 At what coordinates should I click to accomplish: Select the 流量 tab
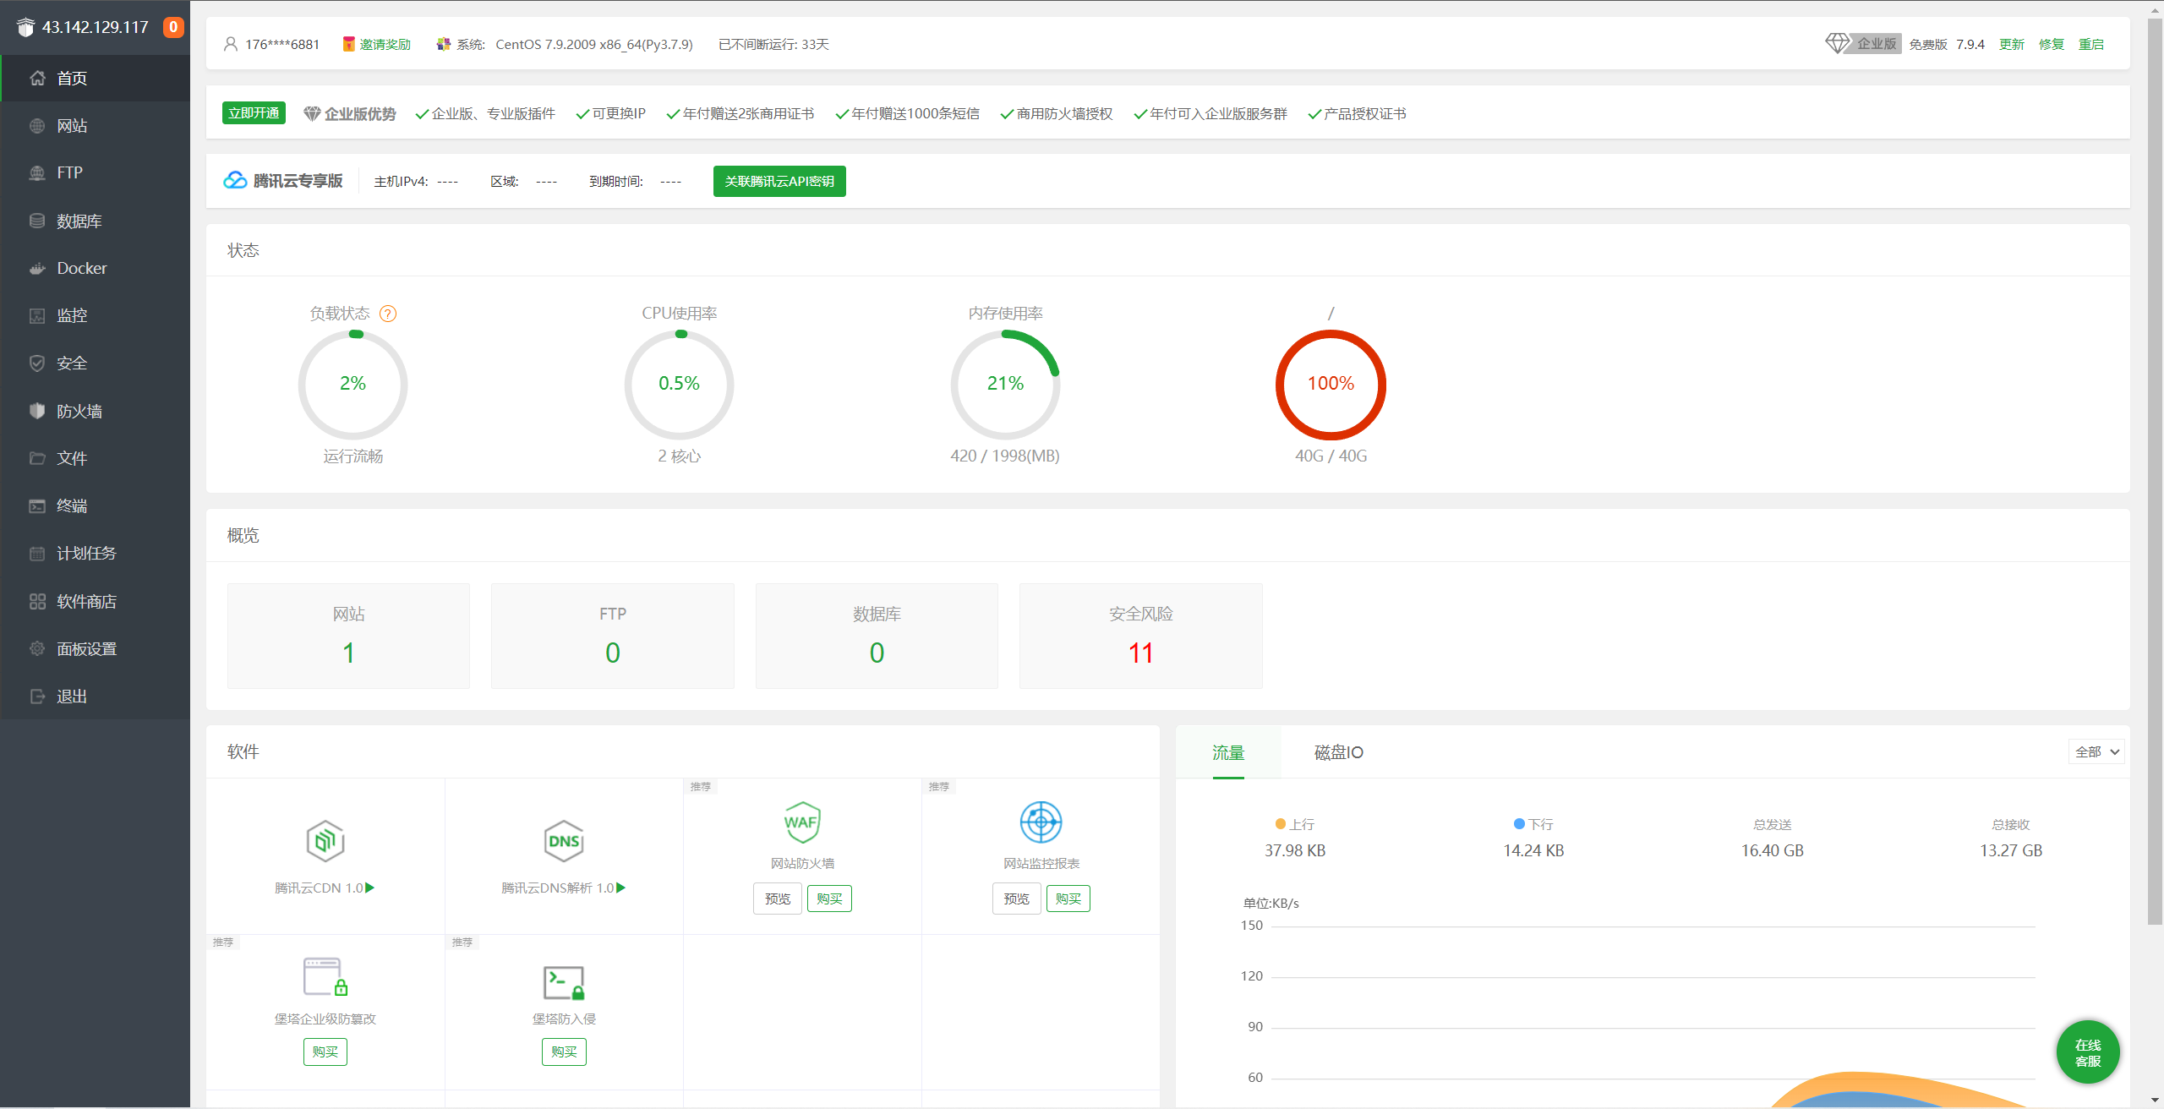[1228, 752]
